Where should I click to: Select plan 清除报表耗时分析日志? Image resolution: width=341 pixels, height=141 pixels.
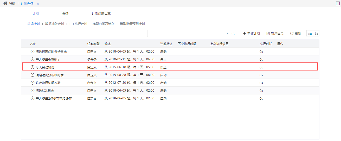(51, 52)
